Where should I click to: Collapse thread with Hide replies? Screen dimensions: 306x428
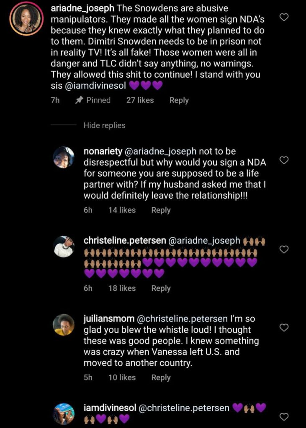point(104,125)
